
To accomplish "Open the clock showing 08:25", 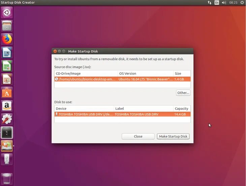I will click(x=233, y=2).
